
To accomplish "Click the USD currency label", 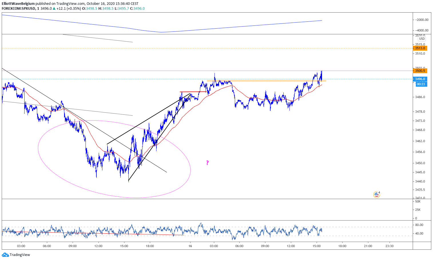I will click(422, 39).
